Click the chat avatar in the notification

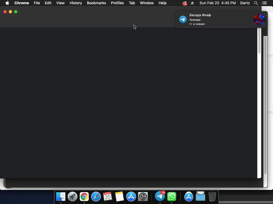(259, 19)
